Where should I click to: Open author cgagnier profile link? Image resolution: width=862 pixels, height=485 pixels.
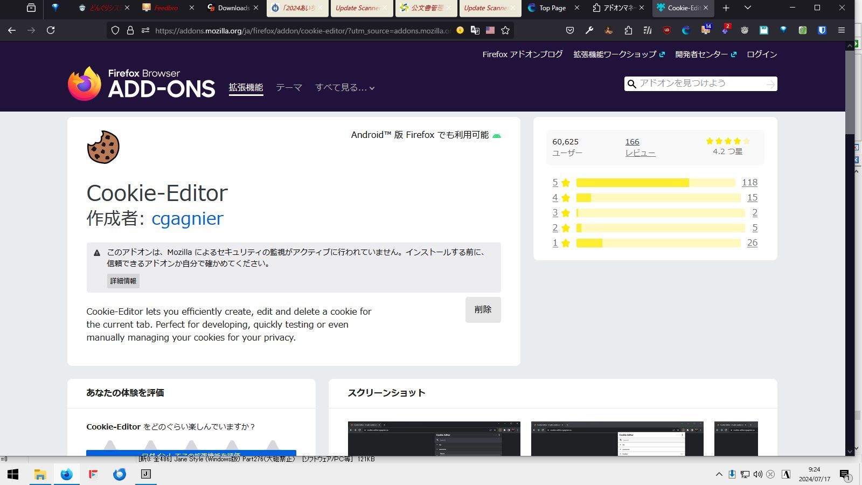point(187,218)
